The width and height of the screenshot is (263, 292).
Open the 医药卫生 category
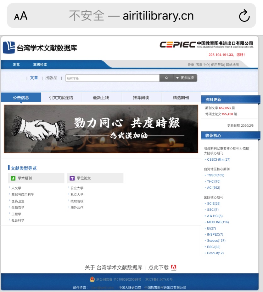18,201
